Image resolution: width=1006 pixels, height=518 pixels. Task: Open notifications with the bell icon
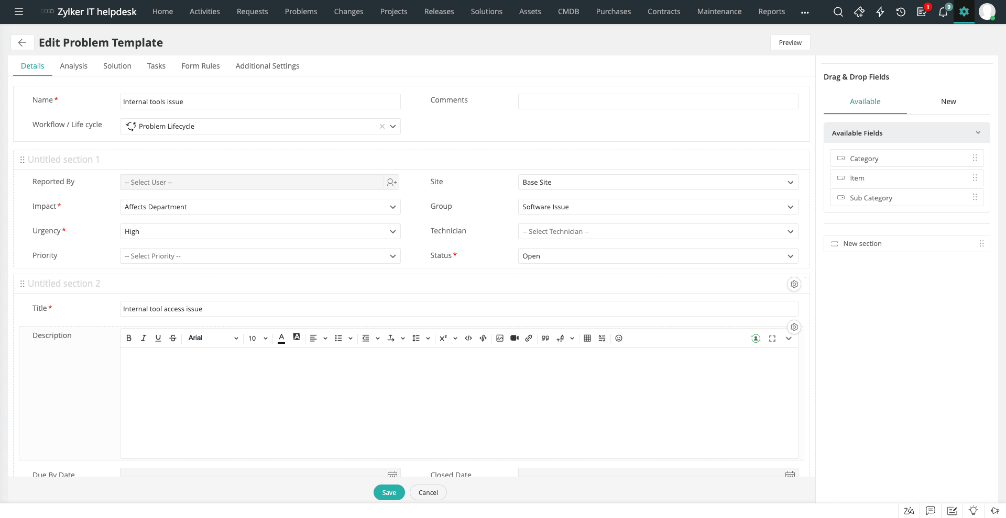(x=943, y=12)
